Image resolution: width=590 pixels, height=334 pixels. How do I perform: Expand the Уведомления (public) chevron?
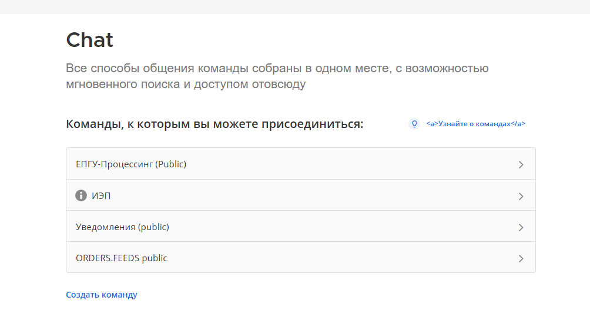pos(521,227)
